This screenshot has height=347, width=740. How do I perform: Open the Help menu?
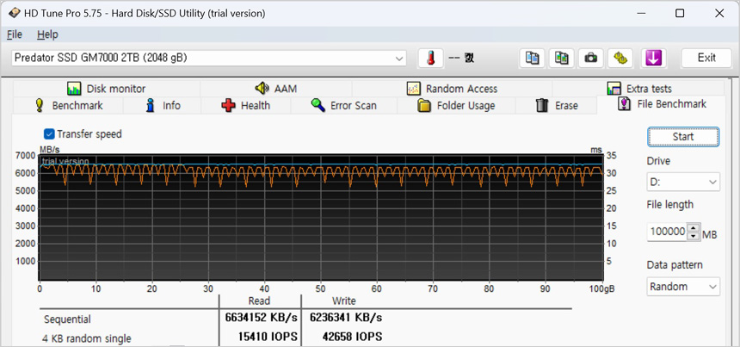(47, 34)
